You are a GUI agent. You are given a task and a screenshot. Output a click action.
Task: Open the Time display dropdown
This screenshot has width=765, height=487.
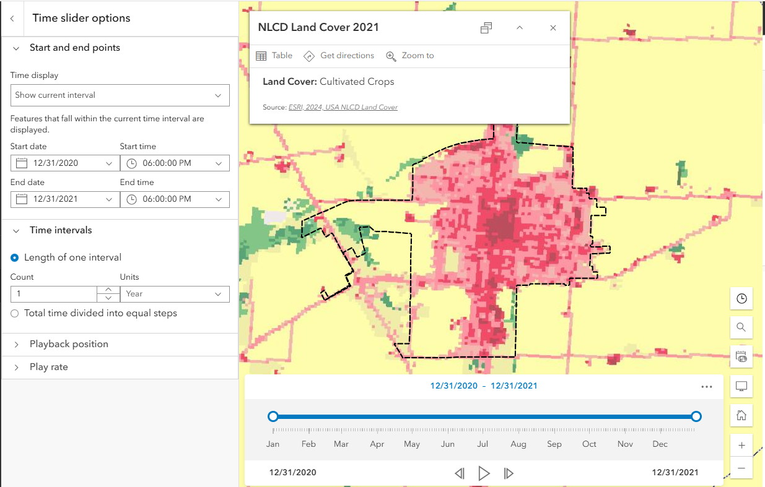[x=120, y=95]
